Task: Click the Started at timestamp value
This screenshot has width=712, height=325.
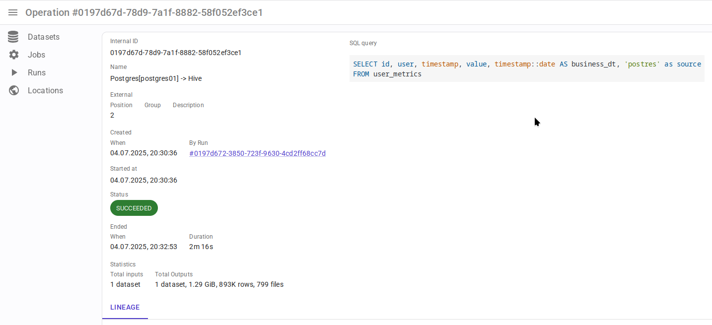Action: tap(143, 180)
